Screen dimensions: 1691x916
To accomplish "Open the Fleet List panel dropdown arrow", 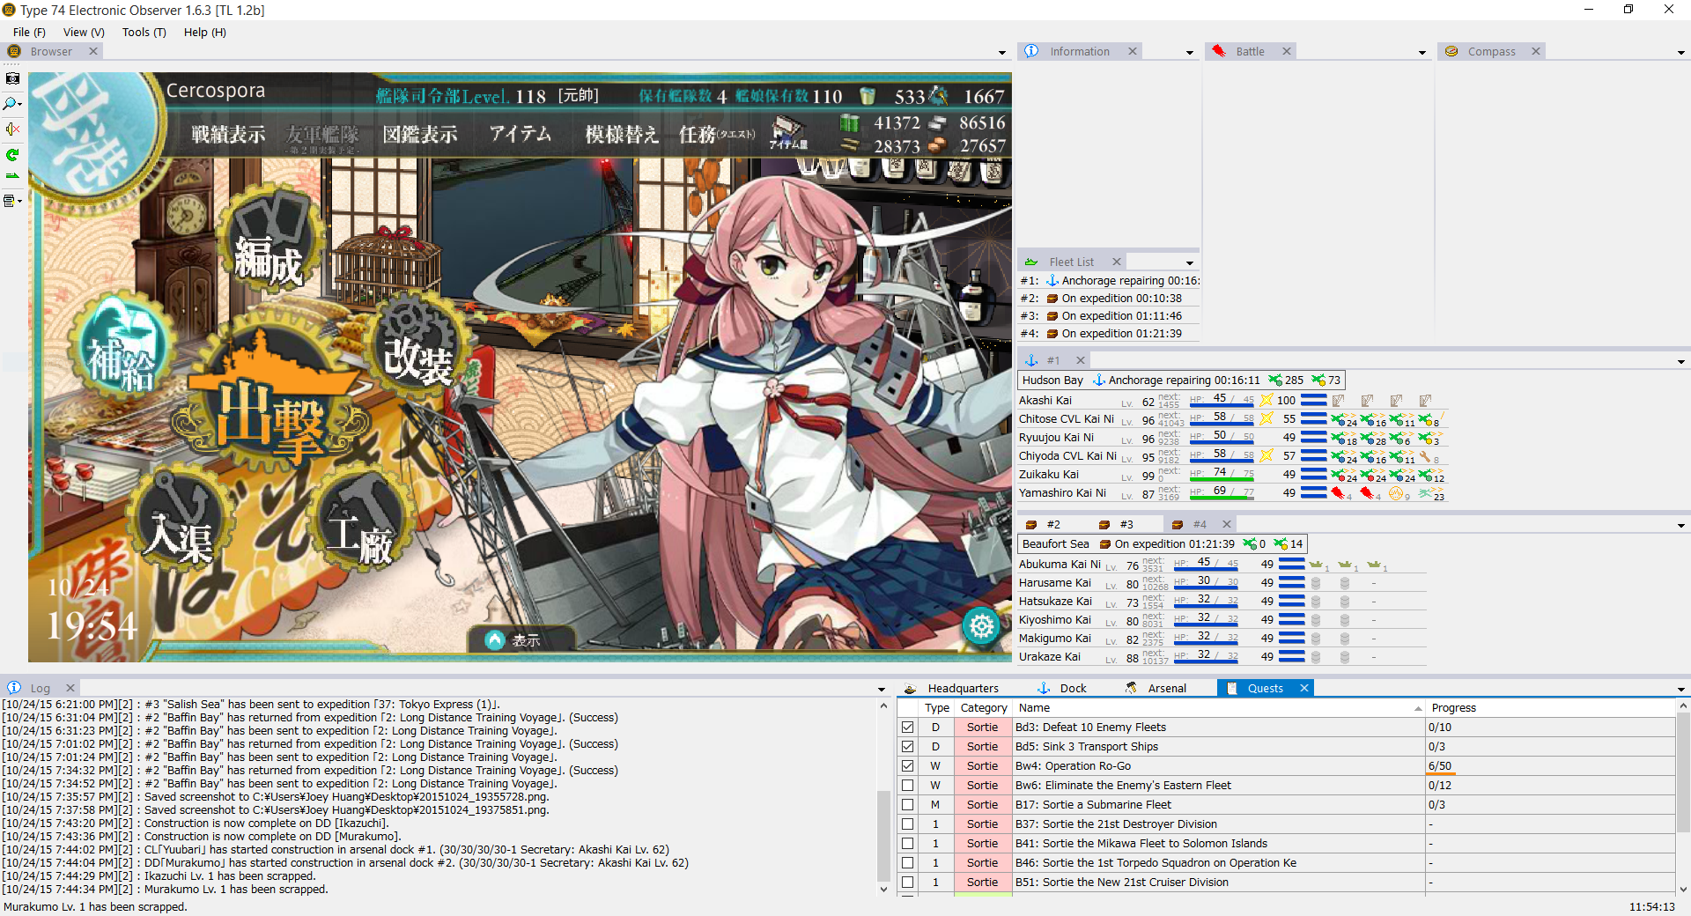I will coord(1190,263).
